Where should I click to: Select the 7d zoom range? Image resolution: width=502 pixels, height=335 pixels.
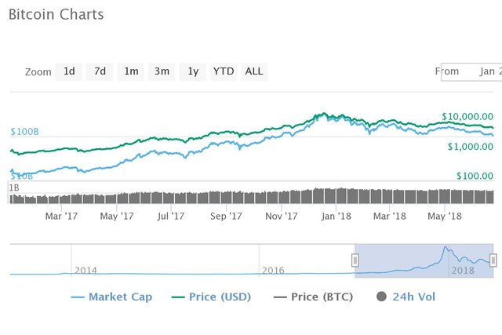coord(100,71)
